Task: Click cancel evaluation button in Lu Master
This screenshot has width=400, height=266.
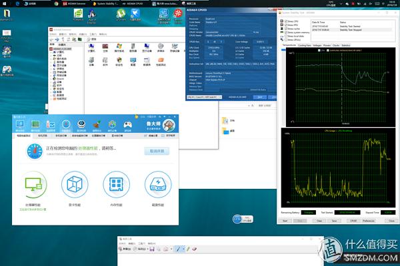Action: click(157, 151)
